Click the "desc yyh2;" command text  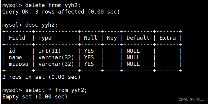[x=42, y=25]
